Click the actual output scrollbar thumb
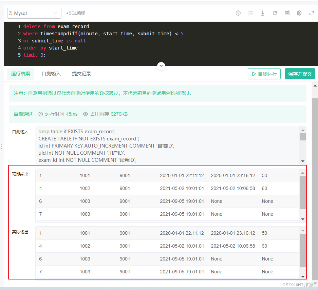 303,250
